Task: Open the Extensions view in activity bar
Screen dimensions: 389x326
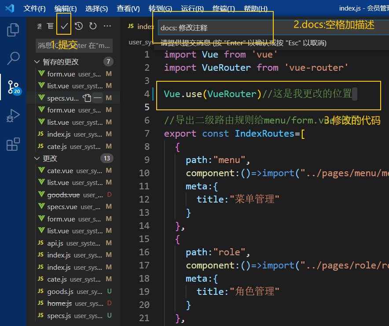Action: (13, 144)
